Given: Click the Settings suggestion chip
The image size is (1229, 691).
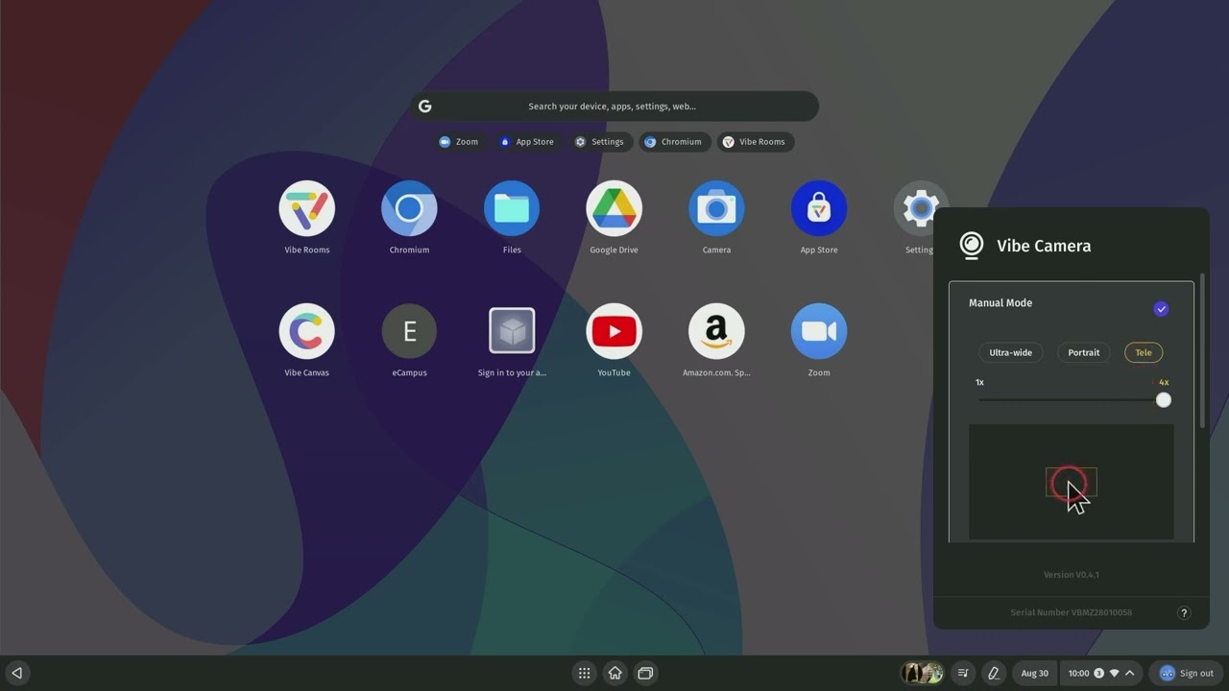Looking at the screenshot, I should [599, 142].
